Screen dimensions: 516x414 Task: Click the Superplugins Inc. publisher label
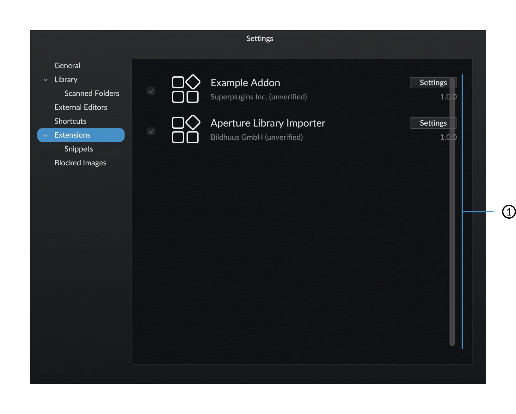pos(259,97)
